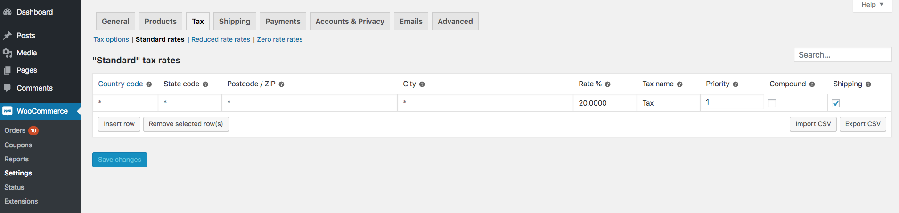This screenshot has width=899, height=213.
Task: Click the Country code help tooltip icon
Action: tap(149, 84)
